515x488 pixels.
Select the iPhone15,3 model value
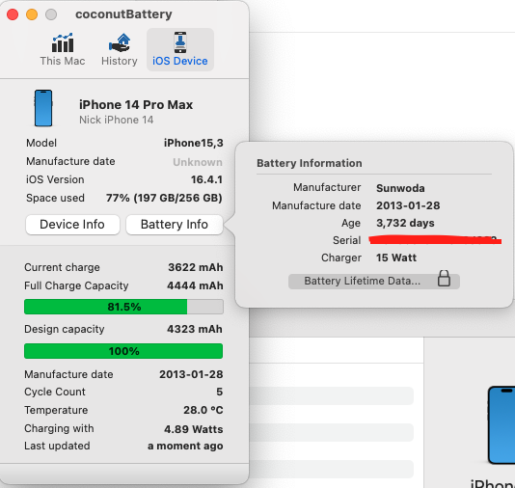pos(194,143)
